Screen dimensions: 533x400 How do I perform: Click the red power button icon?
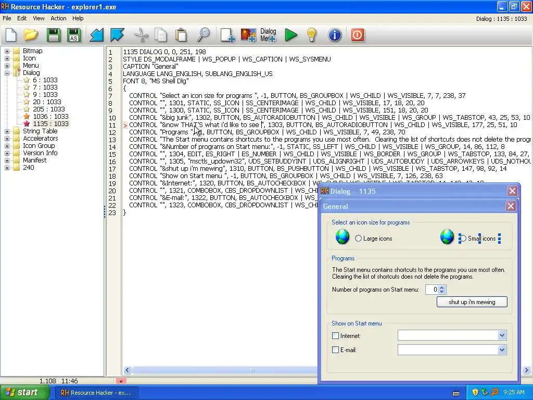pos(357,35)
